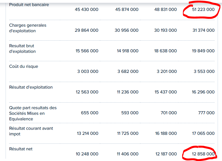Click the "Coût du risque" label
222x161 pixels.
(x=24, y=67)
